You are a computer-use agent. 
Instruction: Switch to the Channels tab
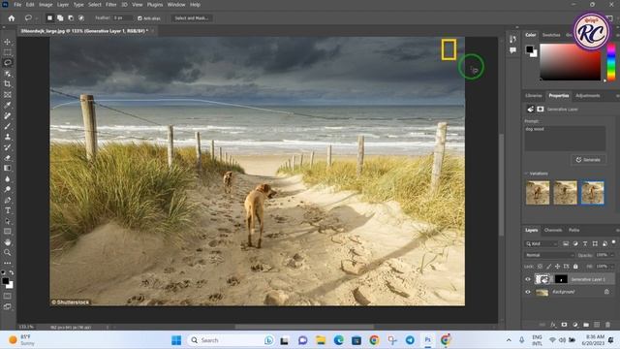coord(553,230)
